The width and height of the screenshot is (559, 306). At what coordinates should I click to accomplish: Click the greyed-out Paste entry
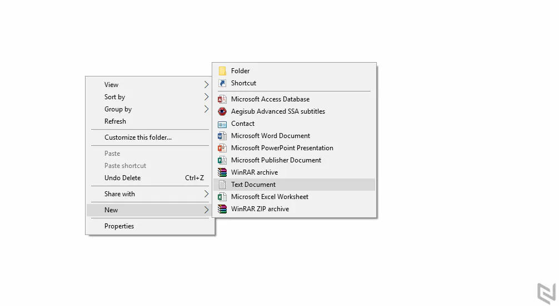coord(150,154)
